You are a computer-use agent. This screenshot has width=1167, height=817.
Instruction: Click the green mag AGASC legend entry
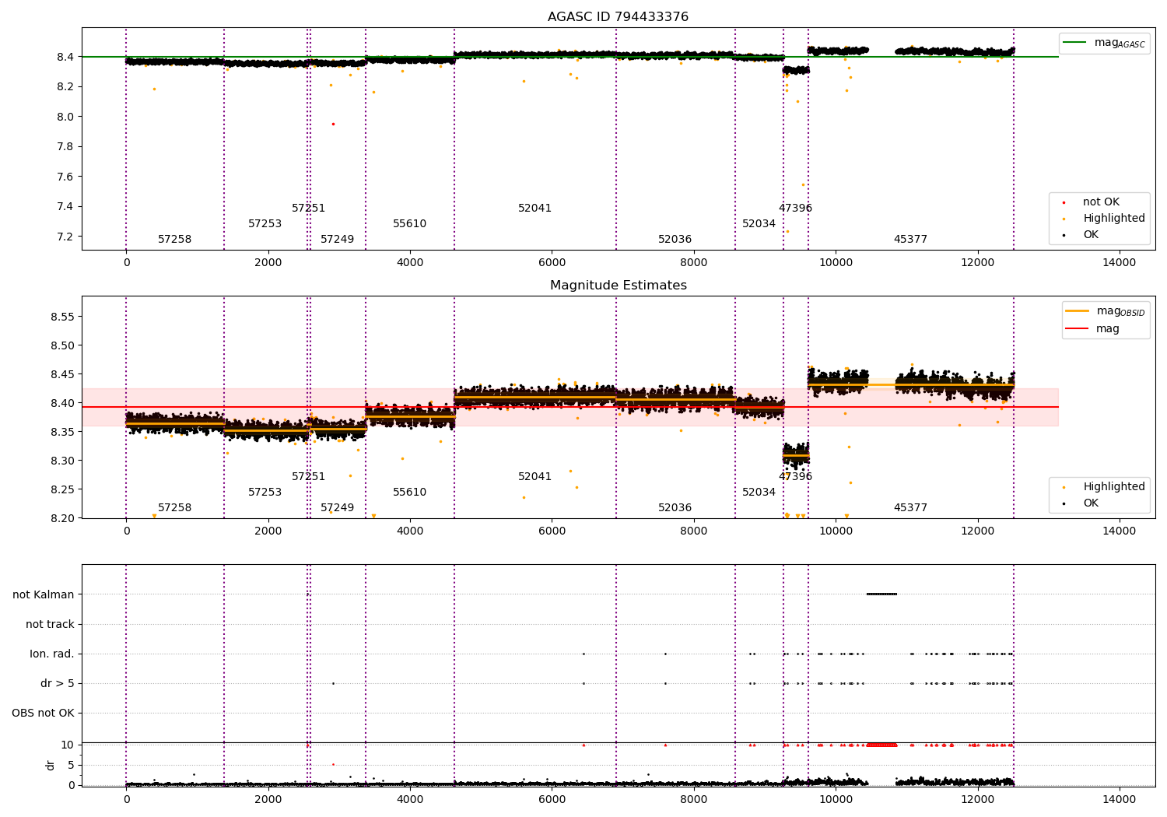click(x=1104, y=43)
